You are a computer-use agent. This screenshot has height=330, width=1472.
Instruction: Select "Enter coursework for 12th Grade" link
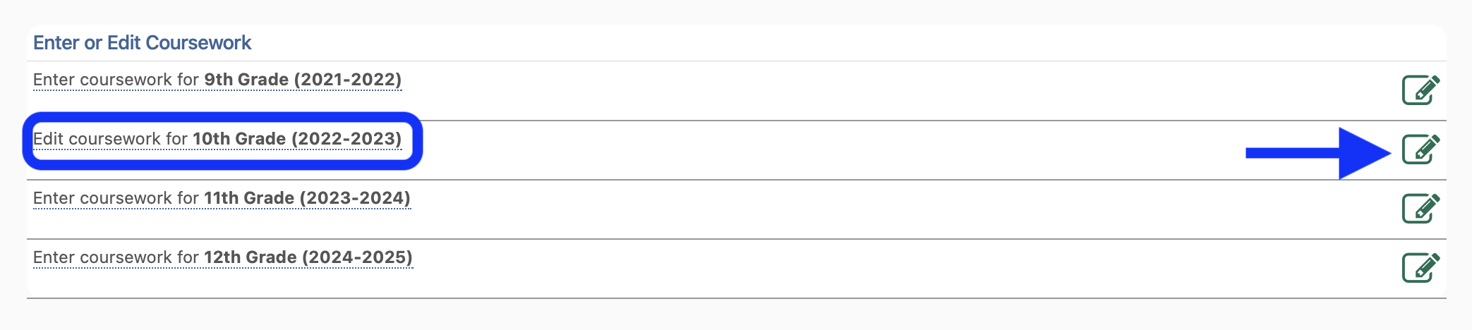(x=222, y=257)
